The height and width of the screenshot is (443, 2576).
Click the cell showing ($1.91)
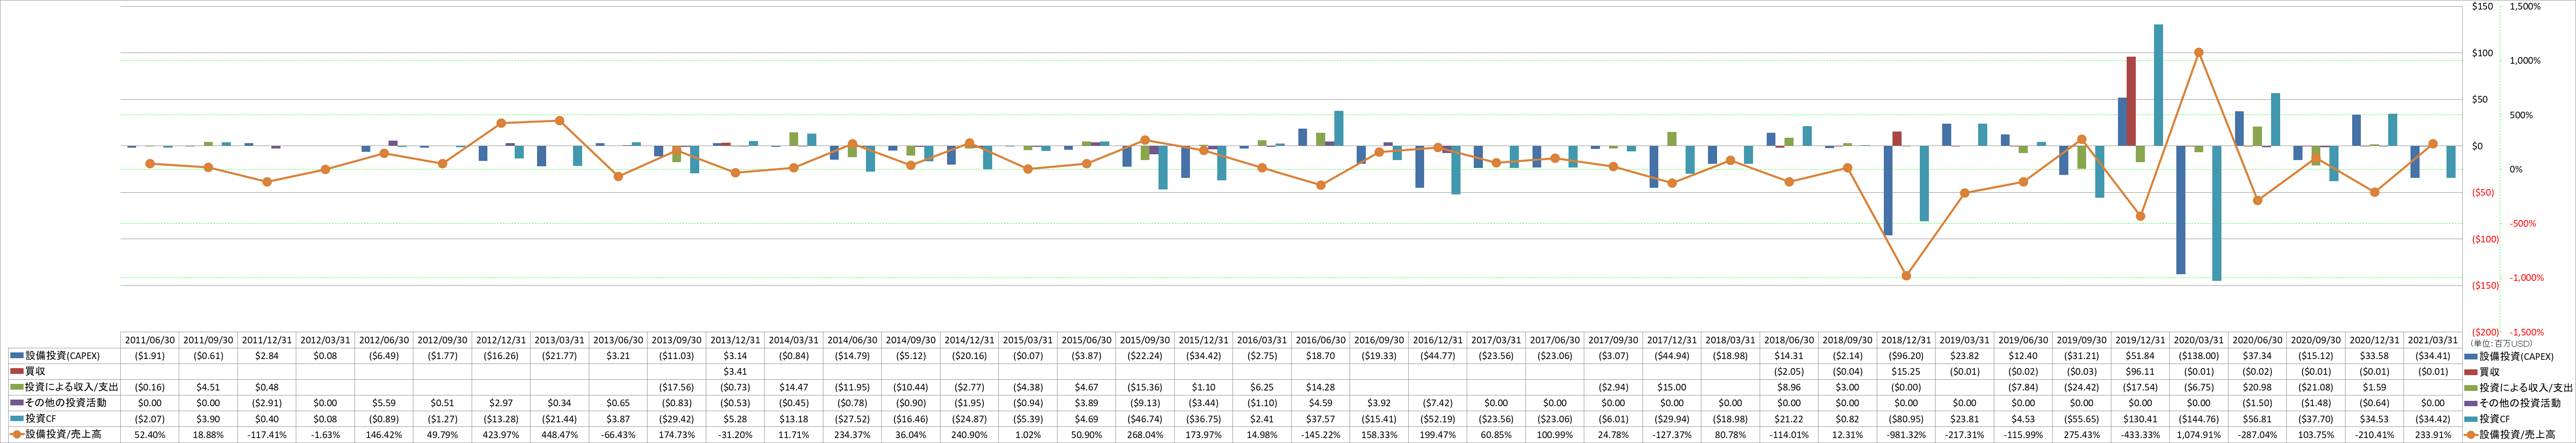coord(150,356)
